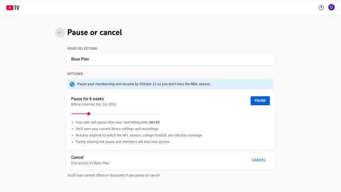Click 'Family sharing will pause' bullet
This screenshot has height=192, width=341.
pyautogui.click(x=123, y=142)
